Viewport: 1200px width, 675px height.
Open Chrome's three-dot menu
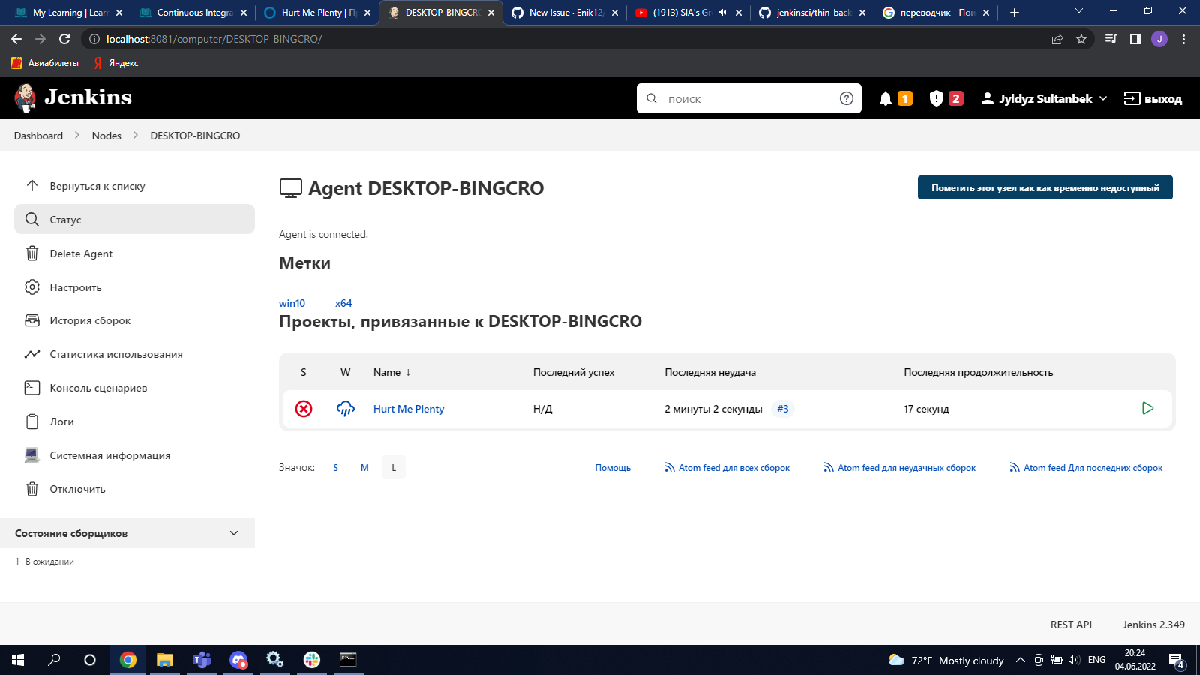pos(1184,39)
